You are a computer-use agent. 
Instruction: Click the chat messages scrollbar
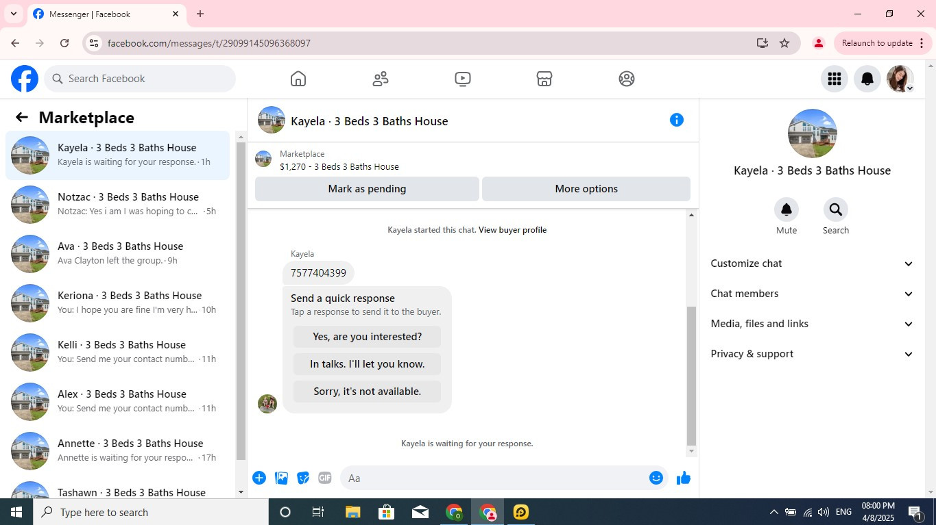tap(691, 375)
